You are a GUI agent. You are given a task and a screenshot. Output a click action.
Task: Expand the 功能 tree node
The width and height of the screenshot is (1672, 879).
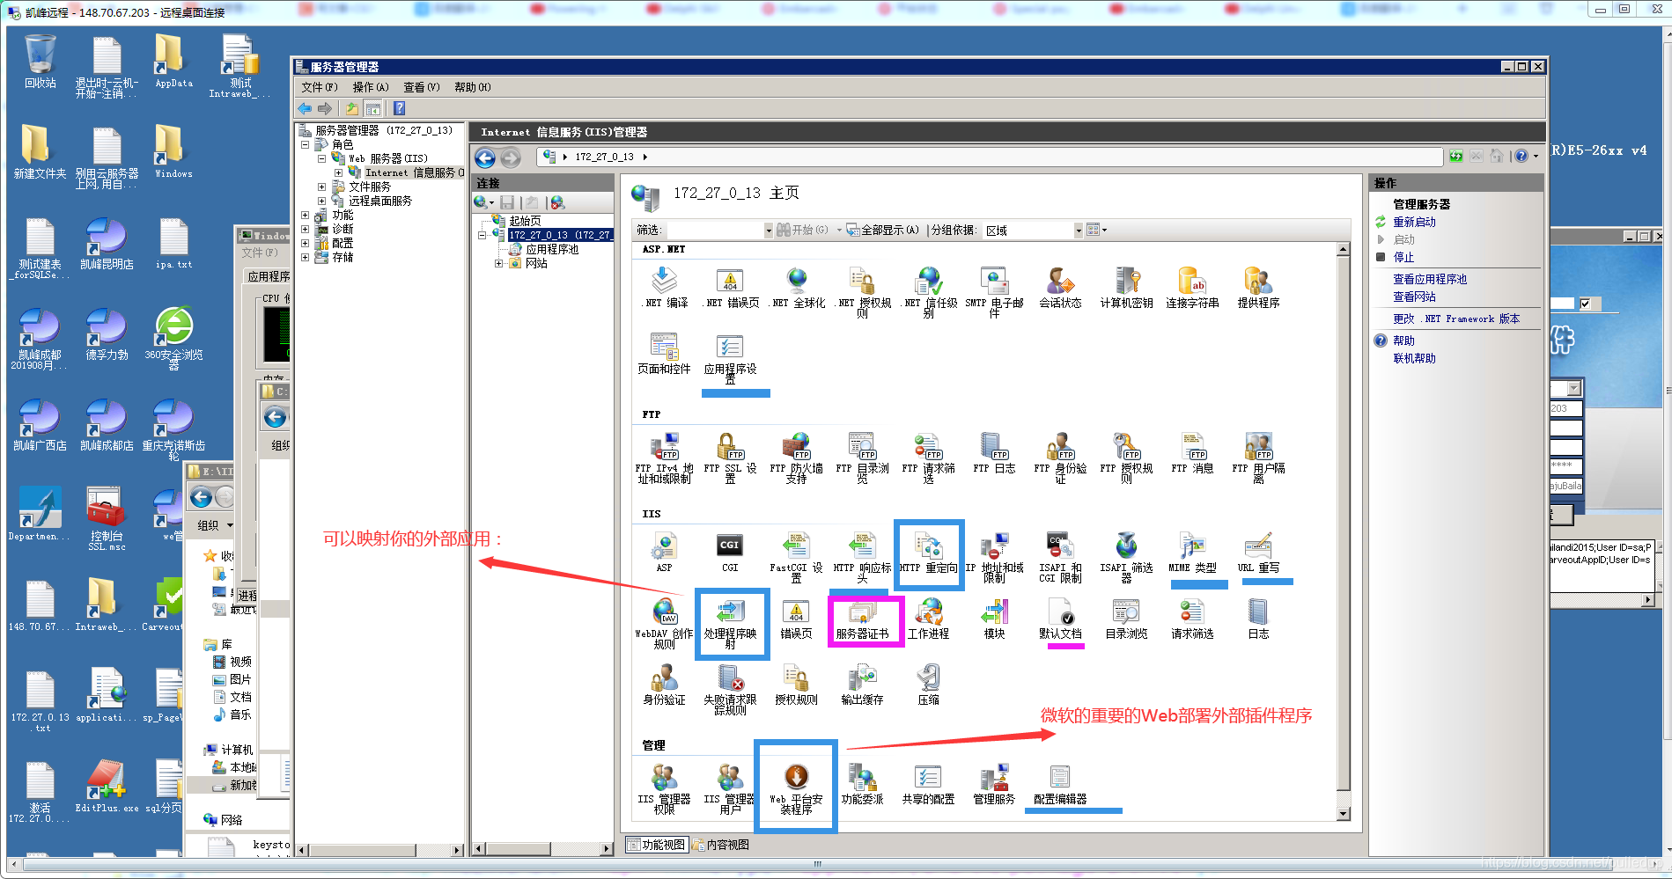click(306, 215)
